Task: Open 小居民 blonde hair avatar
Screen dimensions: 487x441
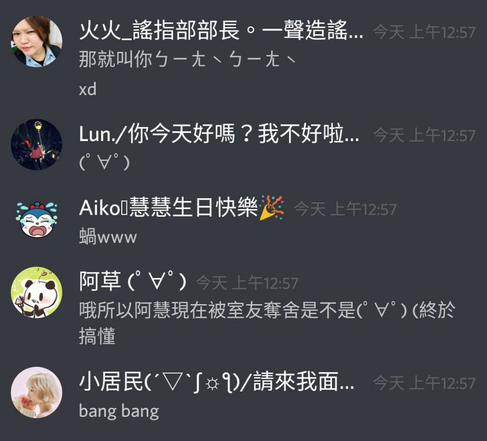Action: click(x=37, y=393)
